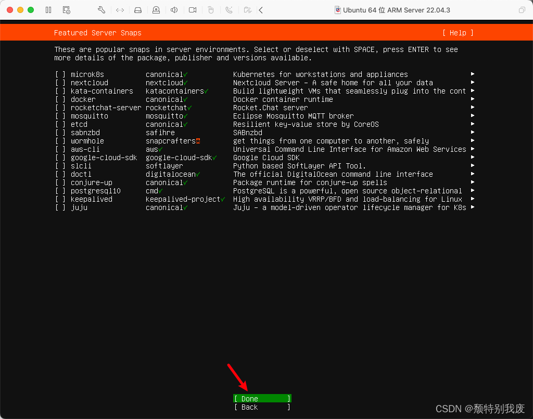Open the snapshots manager icon
The image size is (533, 419).
67,10
